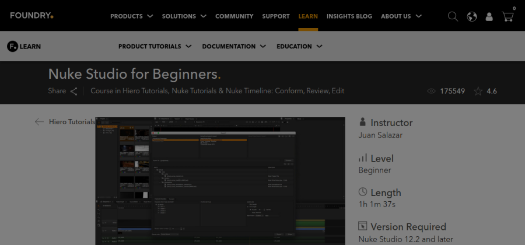The width and height of the screenshot is (525, 245).
Task: Click the Share icon
Action: click(x=74, y=91)
